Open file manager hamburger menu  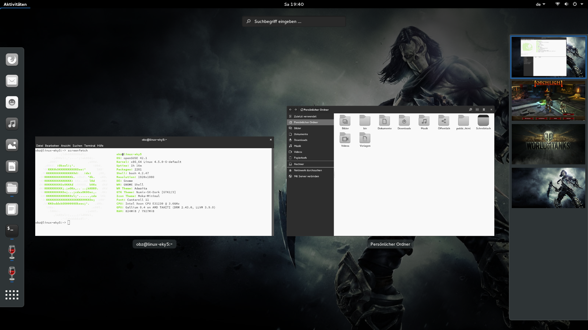484,109
